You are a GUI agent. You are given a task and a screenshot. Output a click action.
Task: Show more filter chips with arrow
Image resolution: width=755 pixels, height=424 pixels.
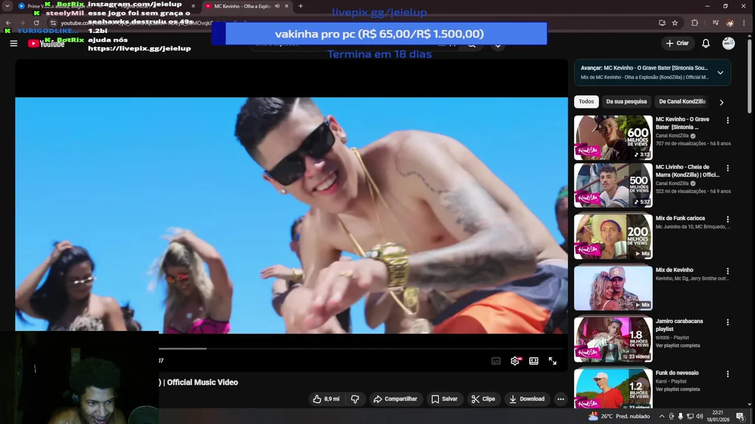coord(721,102)
